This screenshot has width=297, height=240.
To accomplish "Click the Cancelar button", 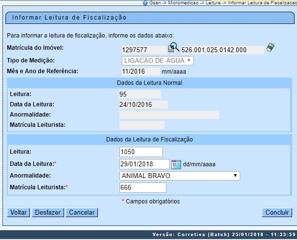I will point(82,212).
